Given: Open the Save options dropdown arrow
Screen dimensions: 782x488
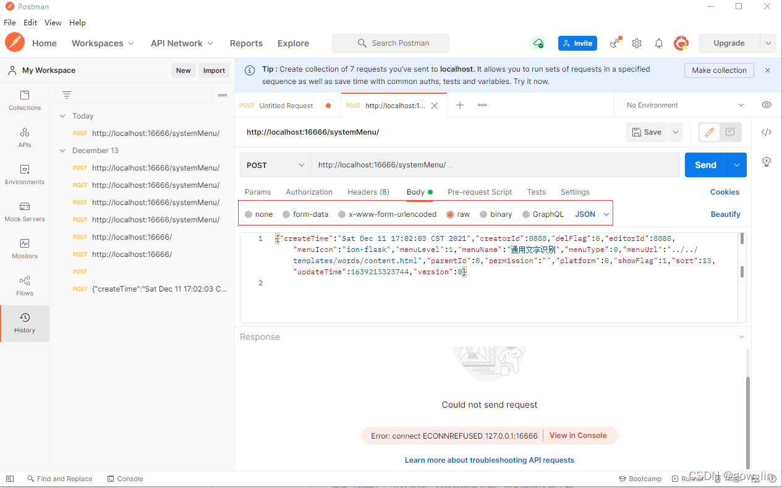Looking at the screenshot, I should [x=675, y=132].
